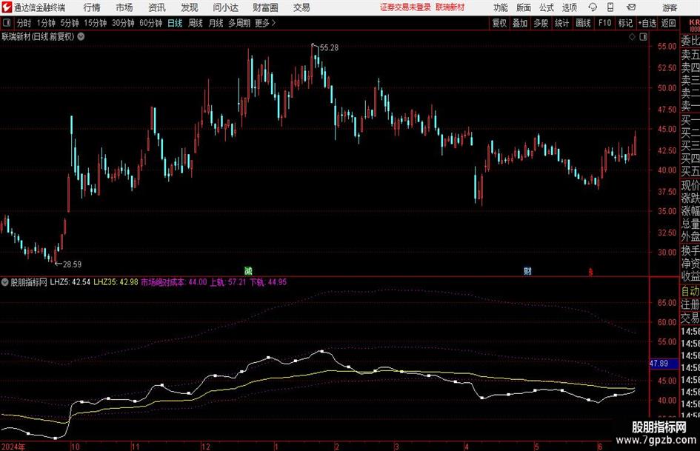The image size is (700, 451).
Task: Click the 画线 drawing button
Action: pos(583,23)
